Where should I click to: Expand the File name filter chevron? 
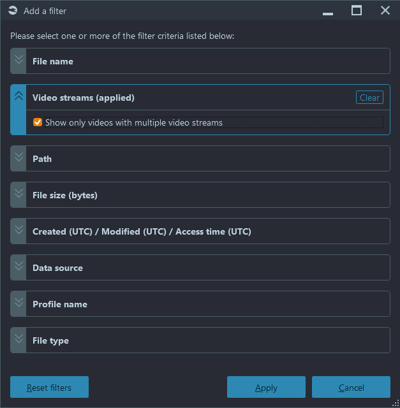[x=19, y=59]
